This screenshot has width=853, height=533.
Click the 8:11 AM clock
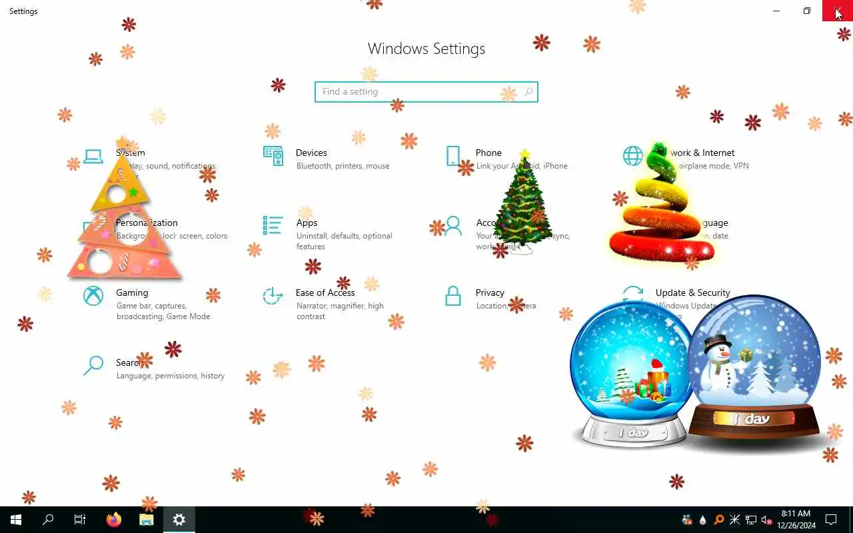796,514
